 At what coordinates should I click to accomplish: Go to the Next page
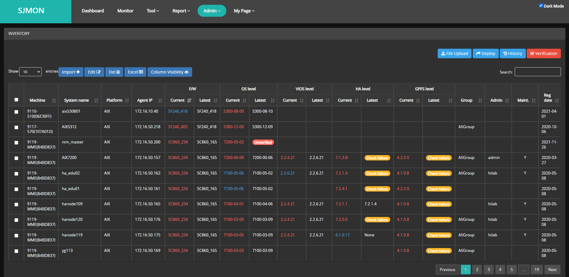click(552, 270)
